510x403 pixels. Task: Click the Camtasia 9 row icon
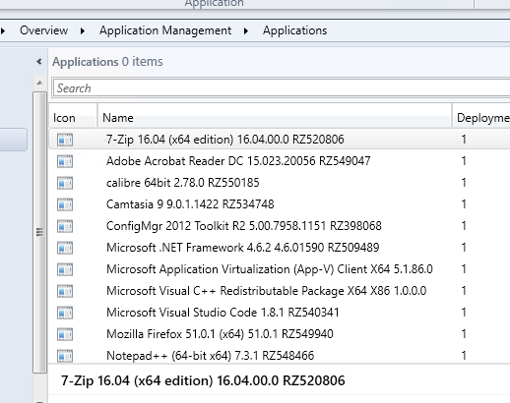click(x=65, y=204)
